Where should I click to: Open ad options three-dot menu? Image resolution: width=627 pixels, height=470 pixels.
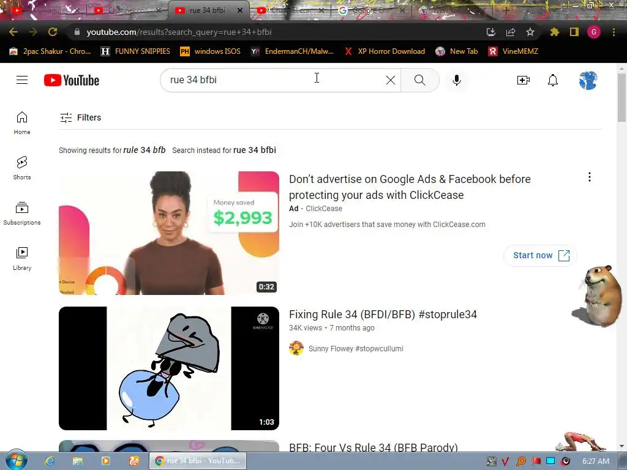click(590, 177)
